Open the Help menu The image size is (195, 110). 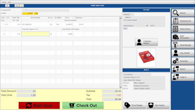[x=9, y=2]
